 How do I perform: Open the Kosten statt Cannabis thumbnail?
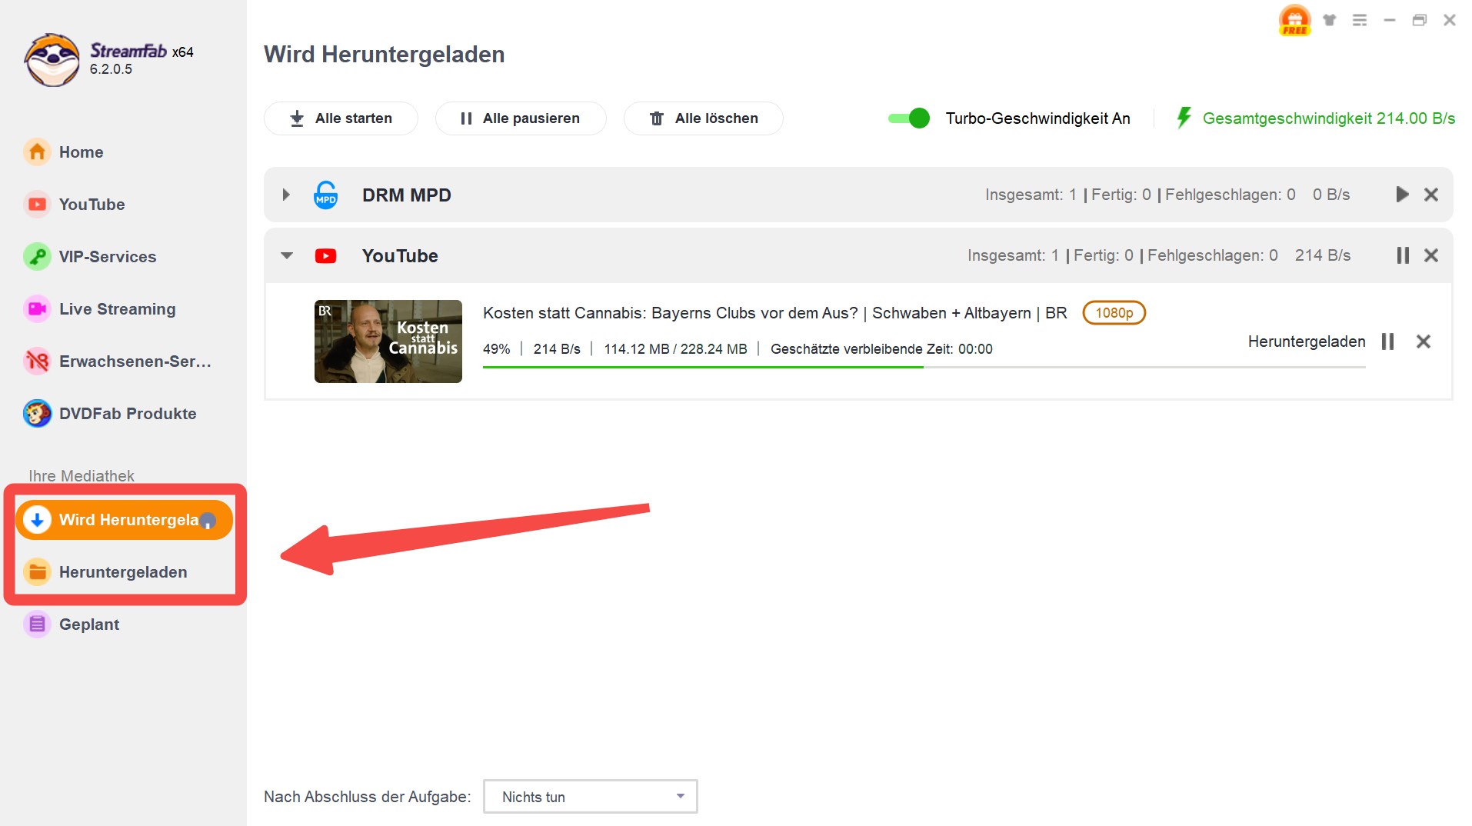[388, 341]
